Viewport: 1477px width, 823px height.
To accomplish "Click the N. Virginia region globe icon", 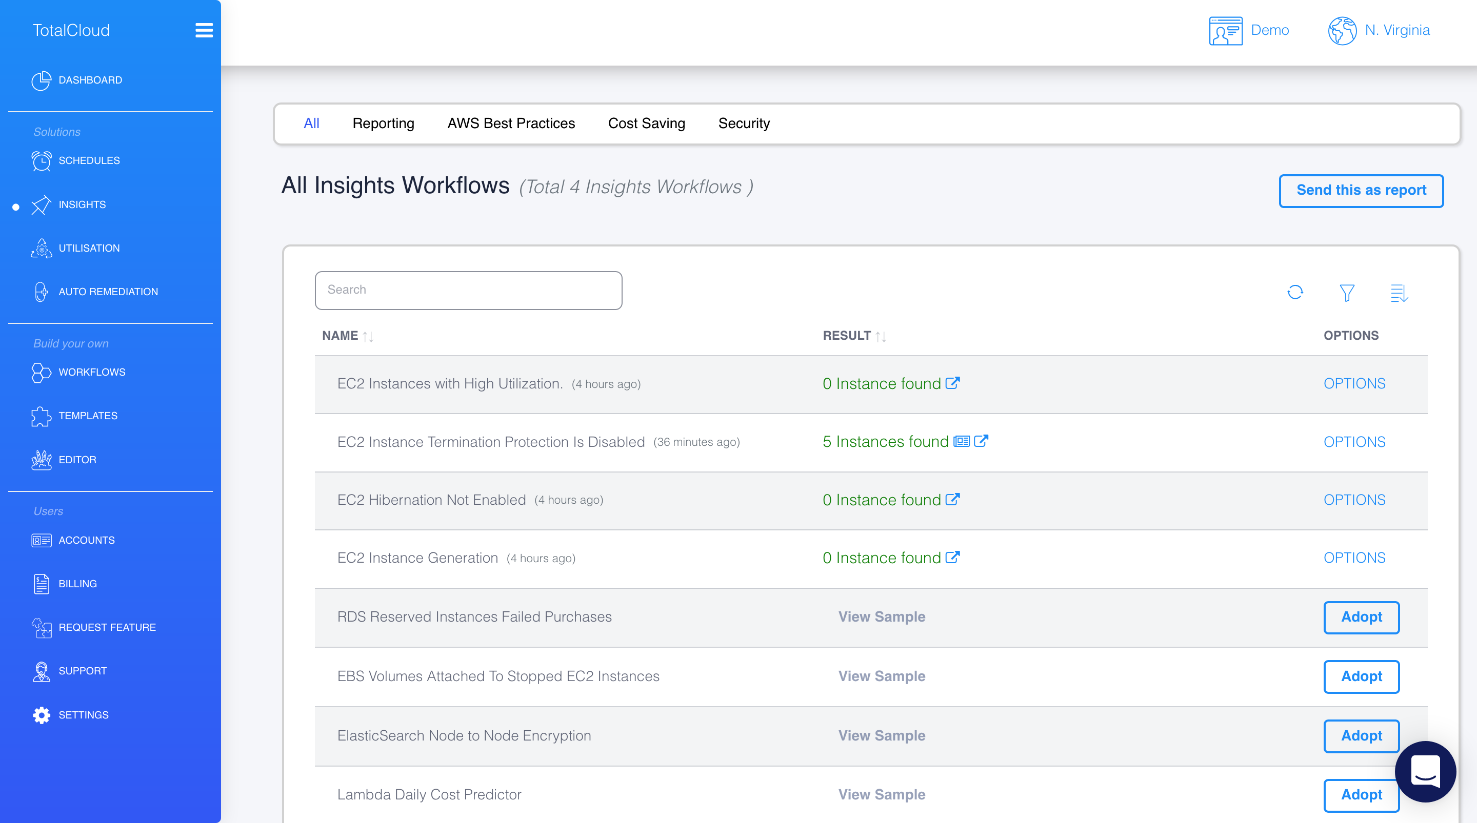I will 1342,30.
